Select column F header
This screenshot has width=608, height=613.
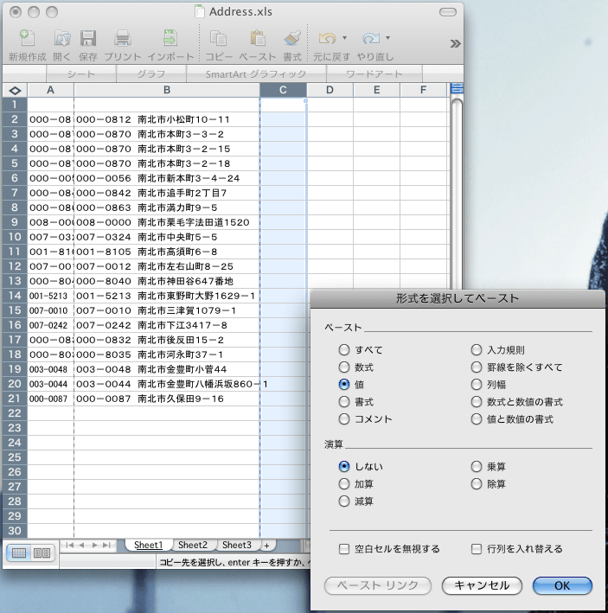(424, 90)
